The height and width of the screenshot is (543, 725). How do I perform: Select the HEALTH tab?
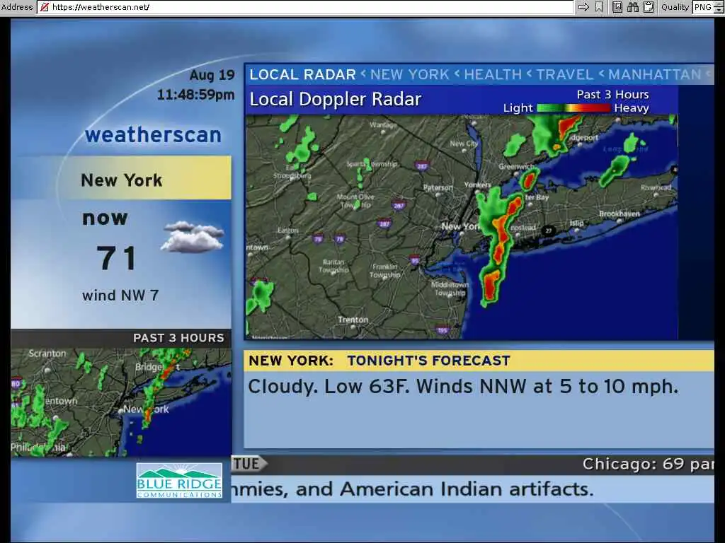[x=493, y=74]
